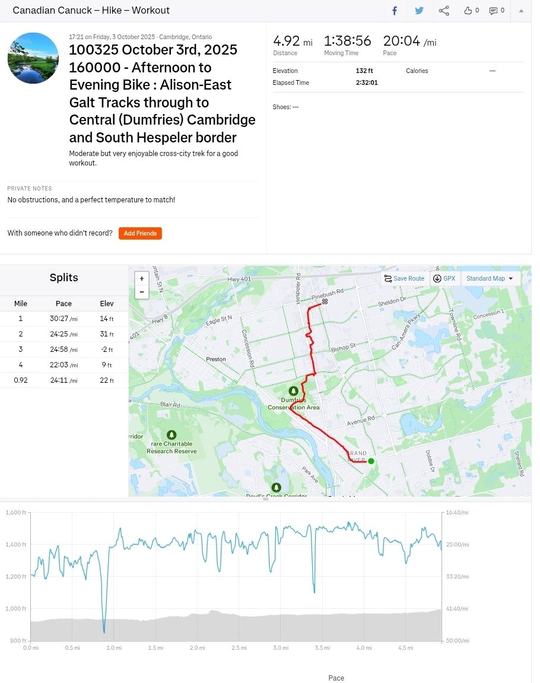
Task: Give kudos with the thumbs-up icon
Action: pyautogui.click(x=468, y=11)
